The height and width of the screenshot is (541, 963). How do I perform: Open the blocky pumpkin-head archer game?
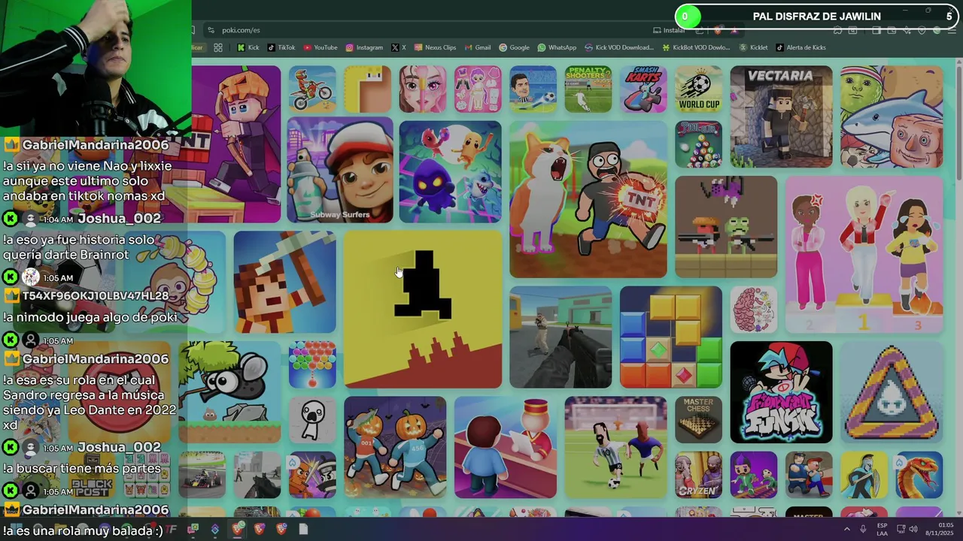pyautogui.click(x=235, y=144)
